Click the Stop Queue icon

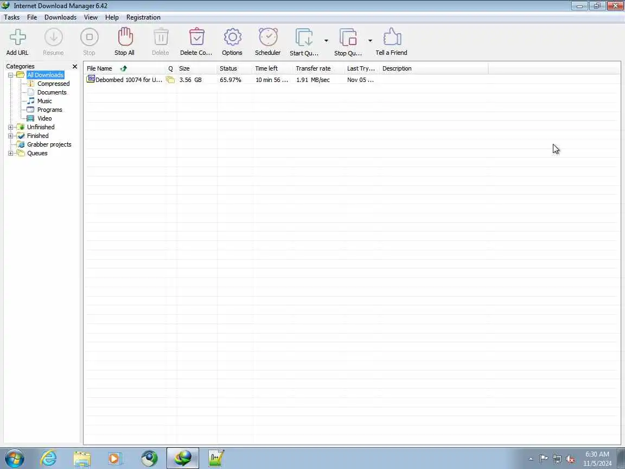[348, 37]
